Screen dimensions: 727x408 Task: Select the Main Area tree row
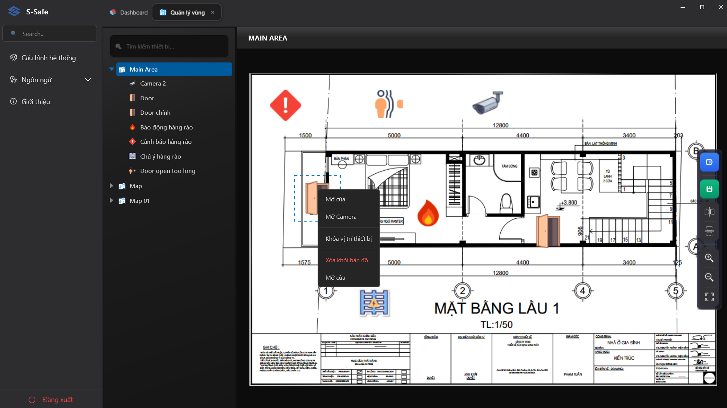point(174,69)
